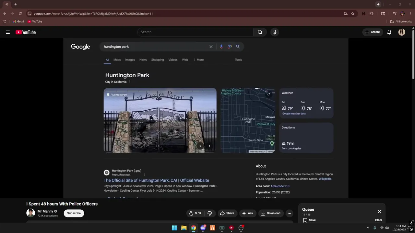
Task: Open the red play app in taskbar
Action: pos(231,228)
